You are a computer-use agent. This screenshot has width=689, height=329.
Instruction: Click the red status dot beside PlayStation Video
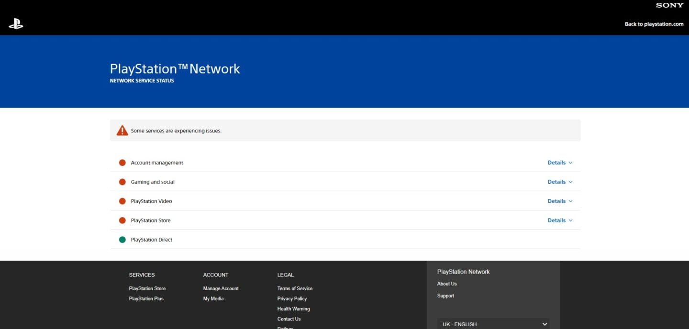(x=122, y=201)
